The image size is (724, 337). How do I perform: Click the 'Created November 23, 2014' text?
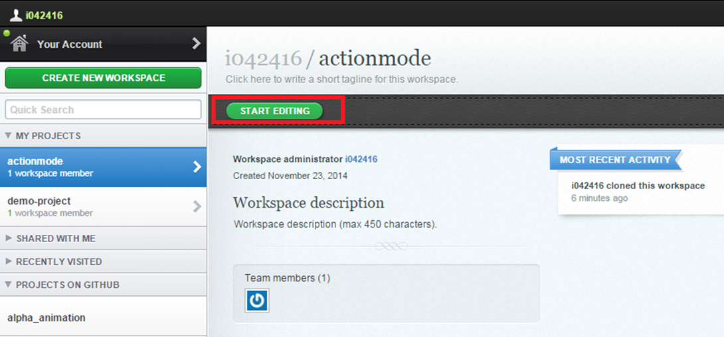point(290,176)
